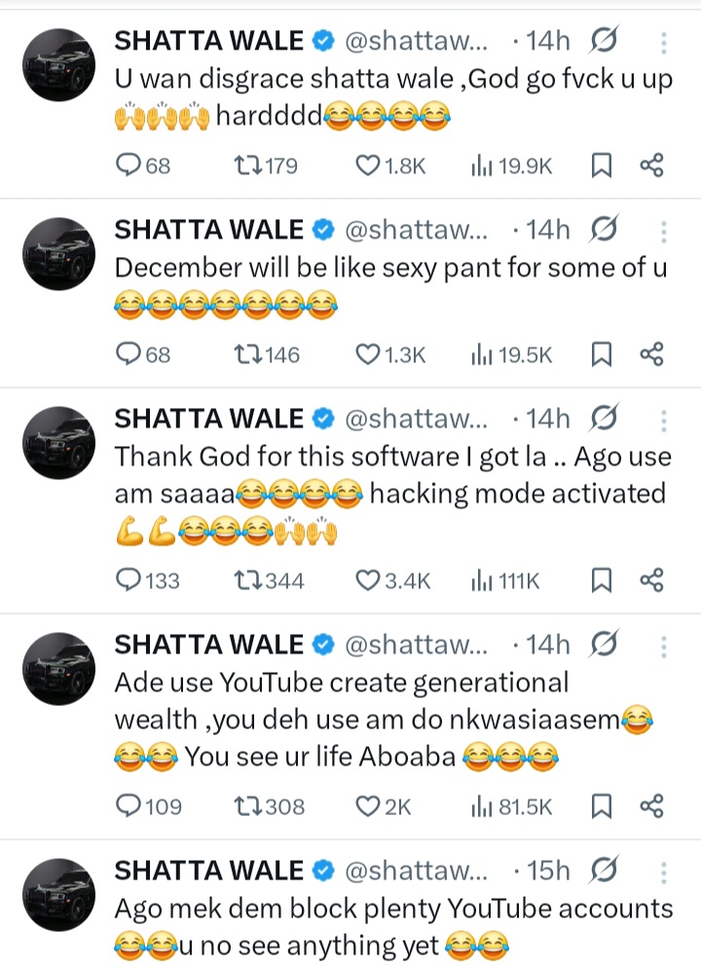Screen dimensions: 701x966
Task: Share the 'December will be like sexy pant' tweet
Action: (x=651, y=355)
